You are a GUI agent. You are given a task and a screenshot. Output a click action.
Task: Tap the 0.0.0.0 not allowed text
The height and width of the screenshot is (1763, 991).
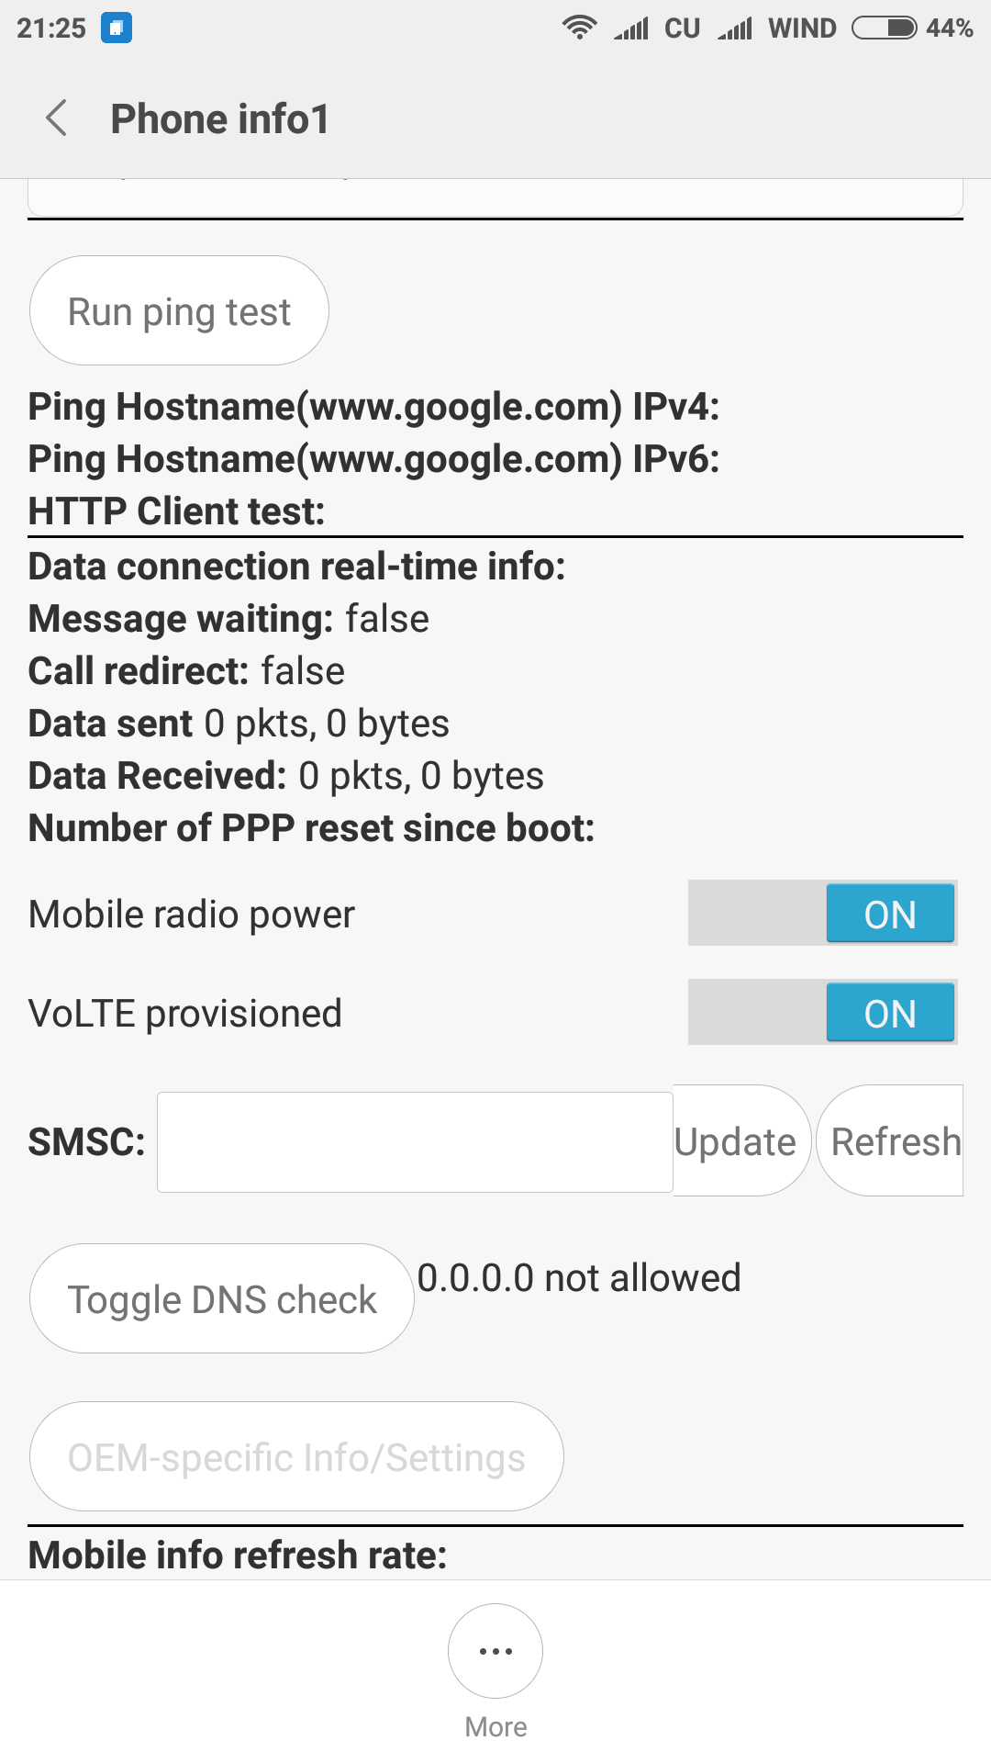(x=579, y=1278)
